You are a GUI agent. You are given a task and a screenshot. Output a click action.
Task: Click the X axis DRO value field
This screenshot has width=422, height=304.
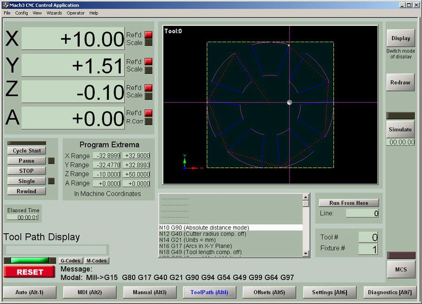click(x=73, y=39)
